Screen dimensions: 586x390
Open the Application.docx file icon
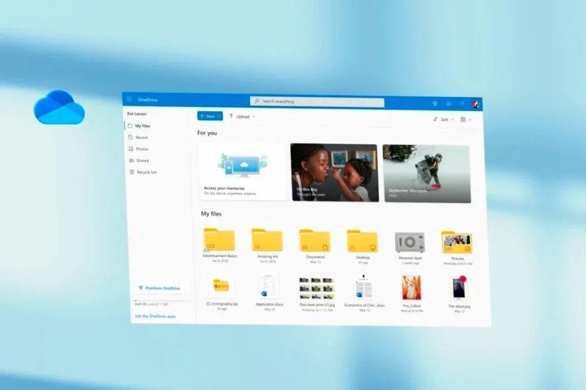pyautogui.click(x=269, y=286)
